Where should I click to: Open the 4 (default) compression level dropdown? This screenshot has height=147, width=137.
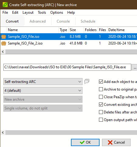pos(43,91)
